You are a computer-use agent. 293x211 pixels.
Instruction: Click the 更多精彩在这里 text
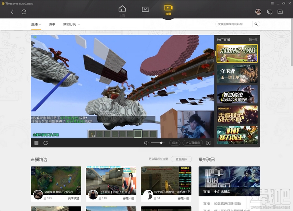pos(158,159)
